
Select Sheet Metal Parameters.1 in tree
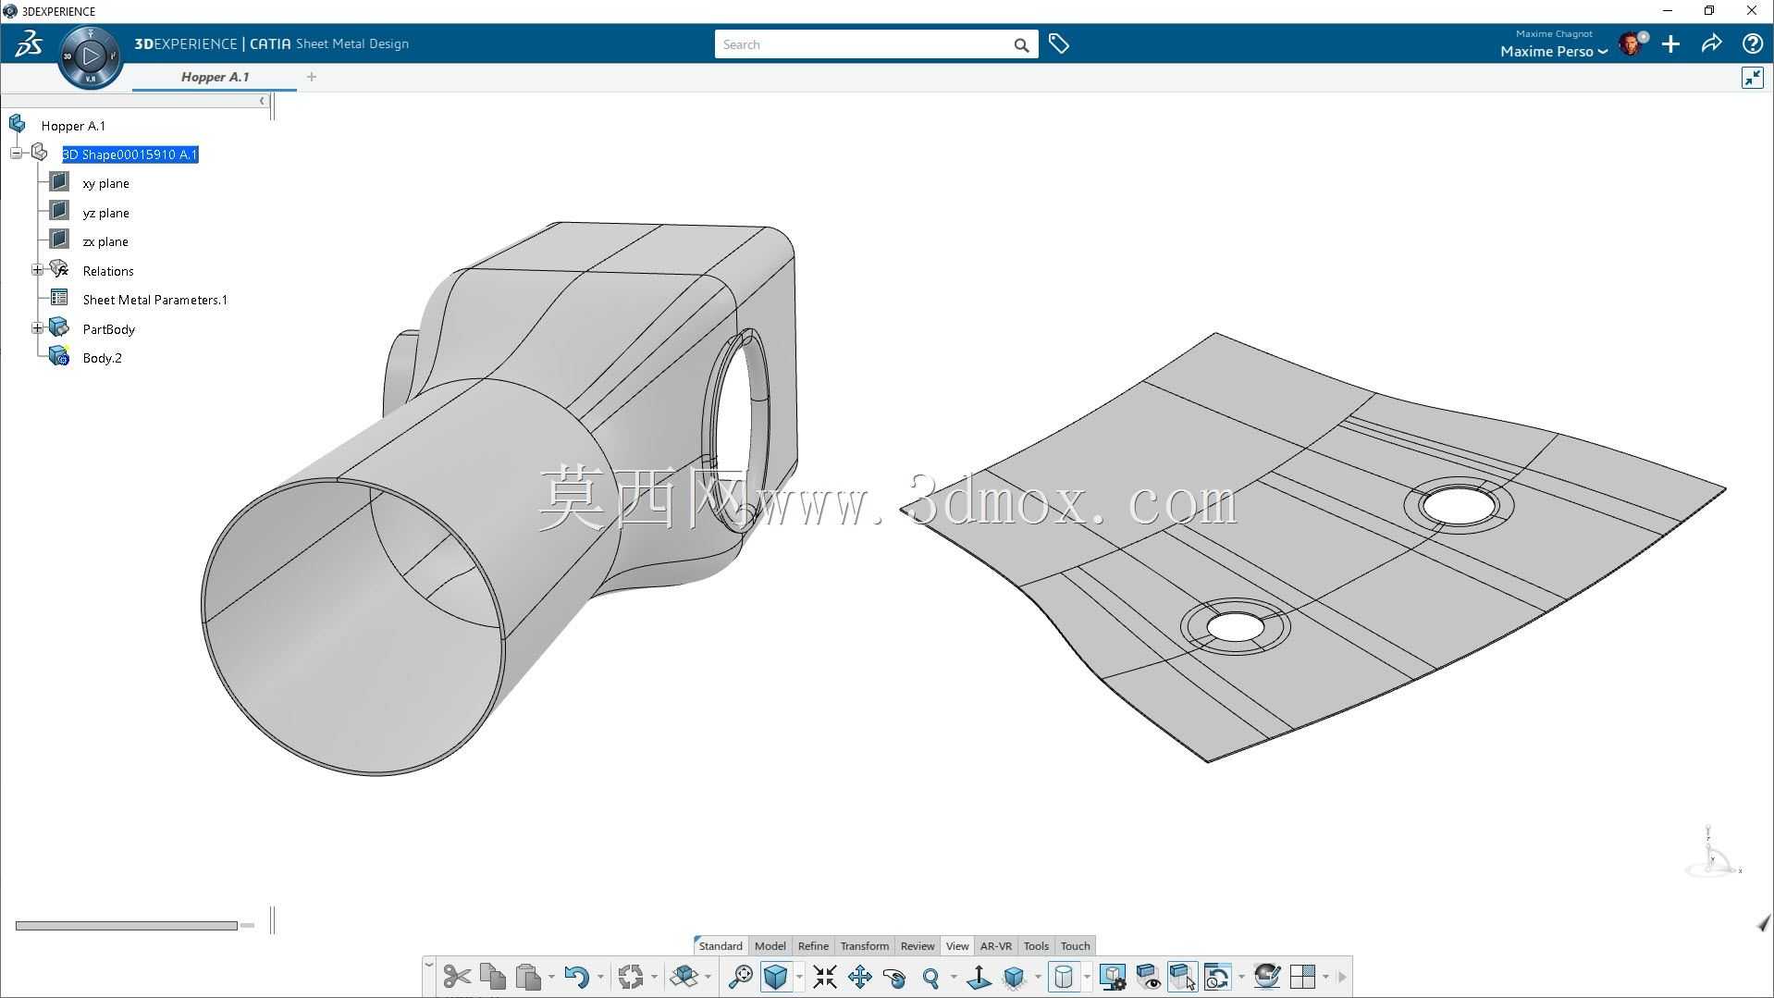(x=154, y=300)
